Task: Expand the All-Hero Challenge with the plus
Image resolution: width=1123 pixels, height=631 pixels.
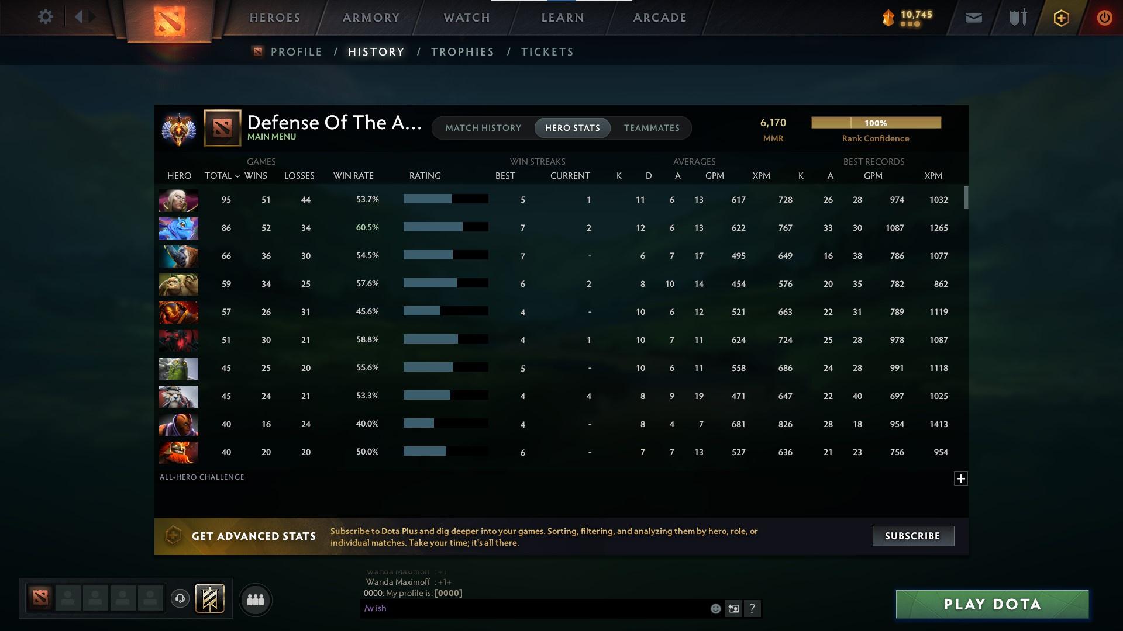Action: click(961, 479)
